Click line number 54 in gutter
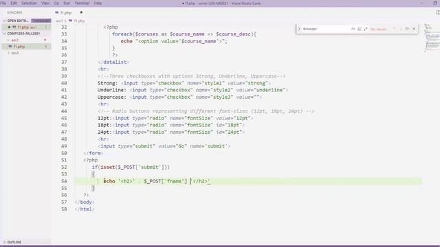Screen dimensions: 440x247 click(x=64, y=181)
